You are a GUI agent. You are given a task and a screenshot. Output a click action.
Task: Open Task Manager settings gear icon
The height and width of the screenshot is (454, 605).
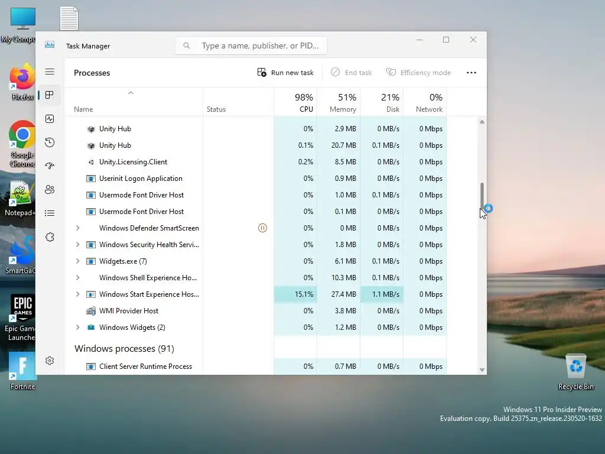pos(50,361)
